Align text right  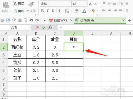(115, 11)
